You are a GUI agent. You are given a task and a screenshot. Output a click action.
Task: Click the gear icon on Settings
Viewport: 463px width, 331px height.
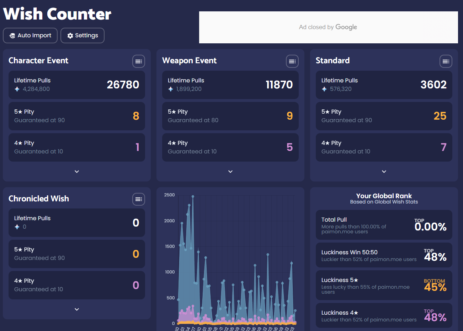(x=70, y=36)
